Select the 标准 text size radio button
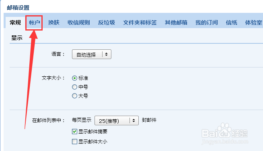The height and width of the screenshot is (151, 263). [x=74, y=78]
